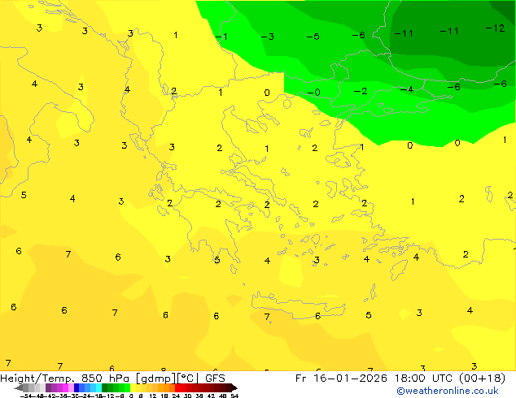
Task: Click the -4 temperature value on the map
Action: click(407, 89)
